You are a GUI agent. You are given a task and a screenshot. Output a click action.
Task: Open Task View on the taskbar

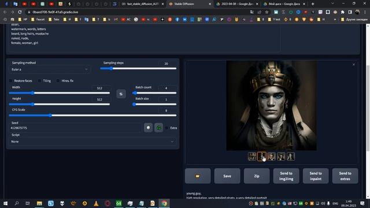[28, 203]
